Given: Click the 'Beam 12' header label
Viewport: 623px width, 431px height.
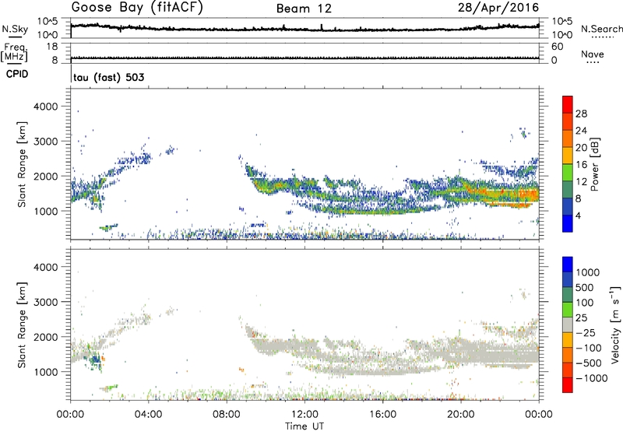Looking at the screenshot, I should pos(304,9).
